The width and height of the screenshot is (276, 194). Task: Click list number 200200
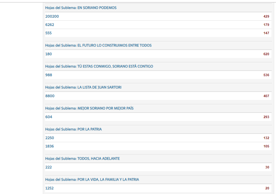tap(52, 16)
